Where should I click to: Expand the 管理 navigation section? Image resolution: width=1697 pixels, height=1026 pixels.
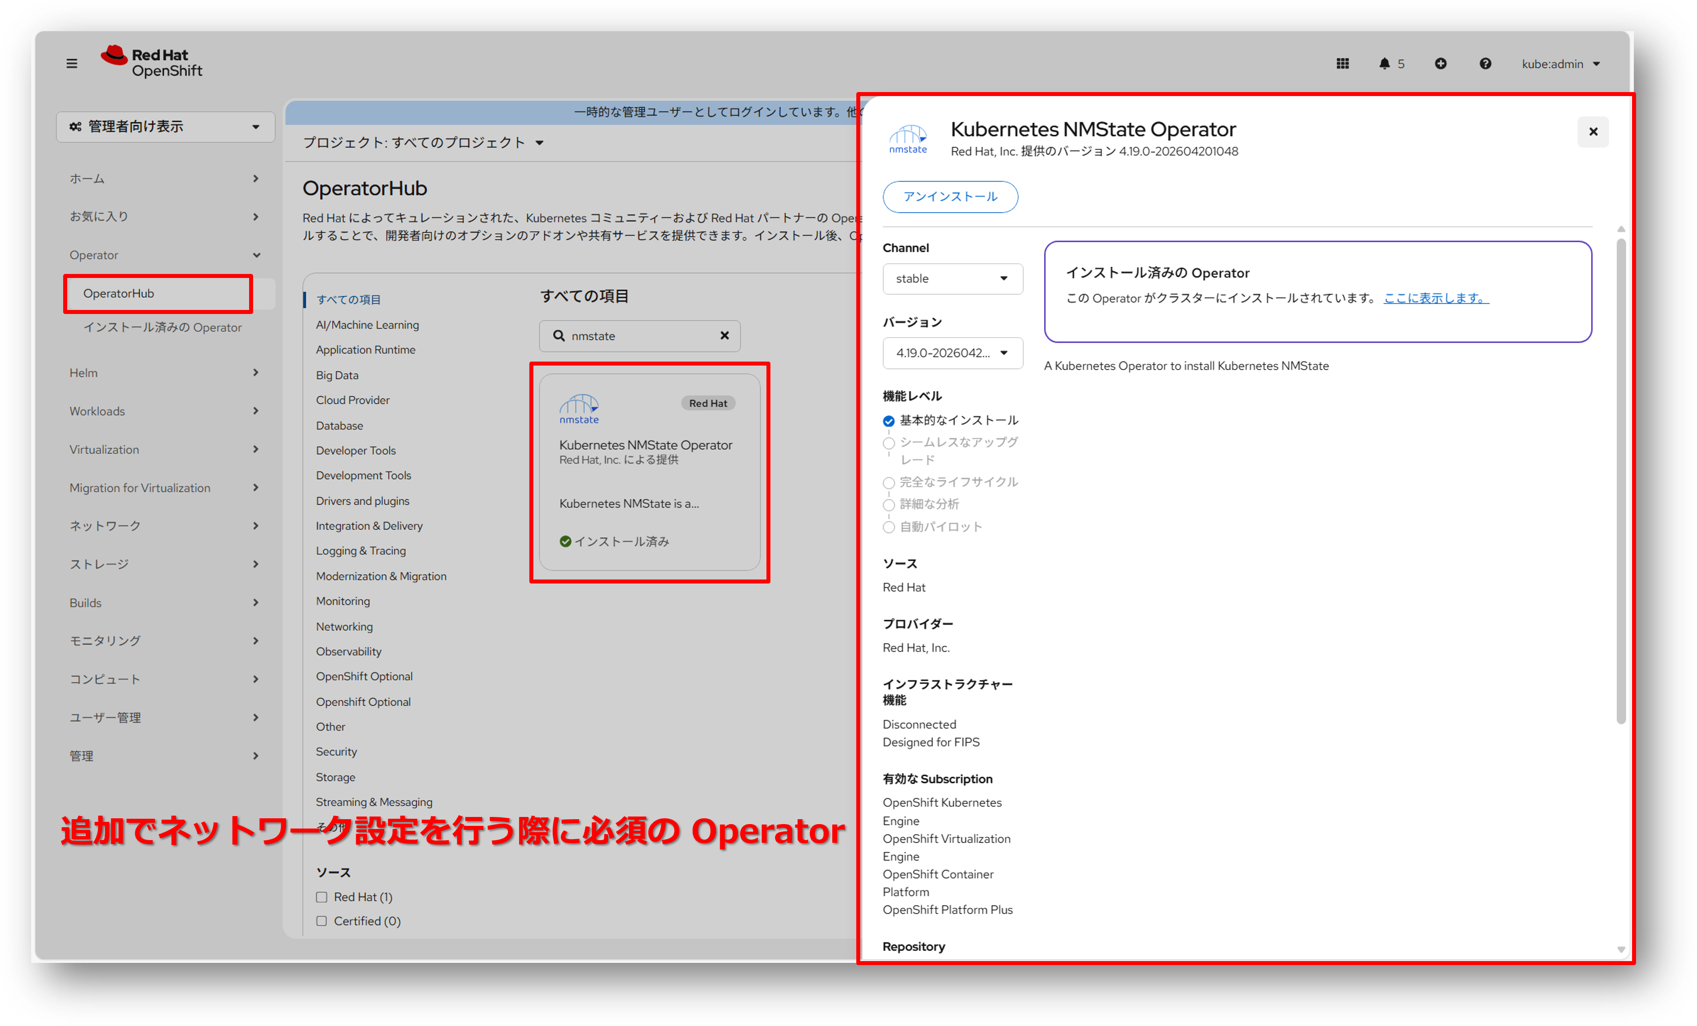(165, 756)
